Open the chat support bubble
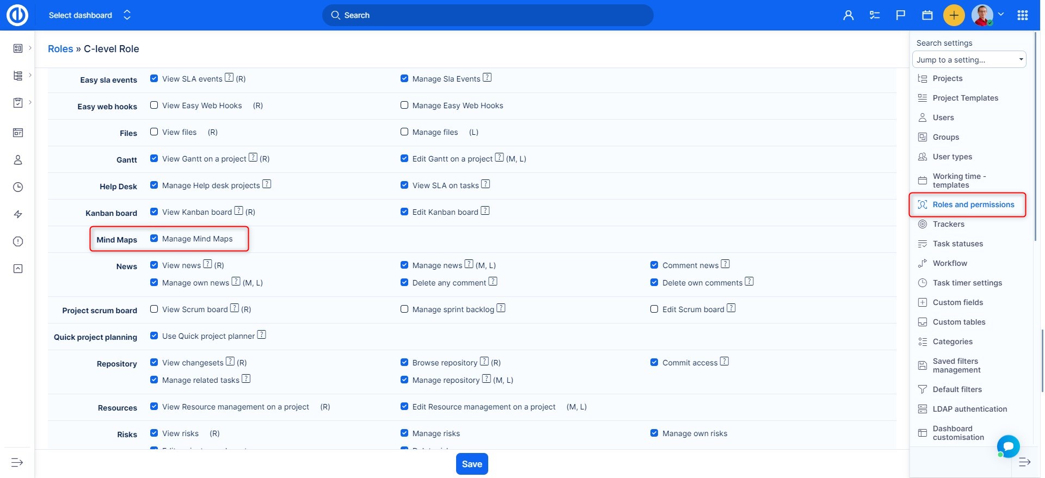The height and width of the screenshot is (478, 1045). click(1008, 446)
